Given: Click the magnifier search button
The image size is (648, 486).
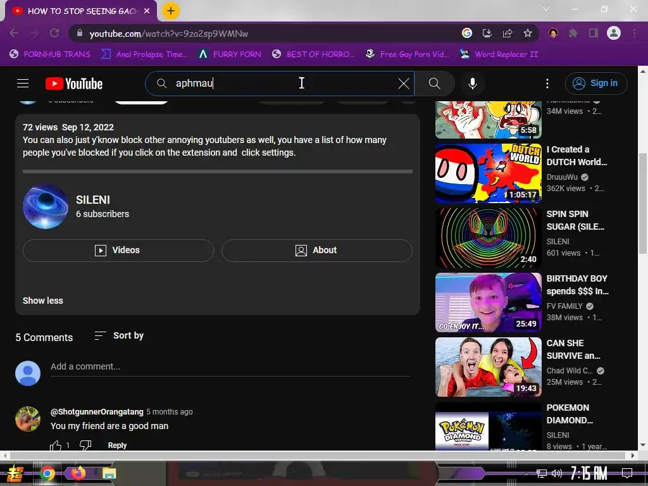Looking at the screenshot, I should (x=434, y=84).
